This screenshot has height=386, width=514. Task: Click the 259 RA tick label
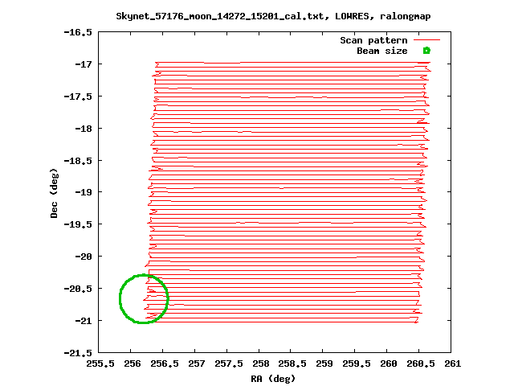click(324, 363)
